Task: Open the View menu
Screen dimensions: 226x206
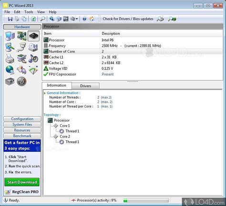Action: coord(41,12)
